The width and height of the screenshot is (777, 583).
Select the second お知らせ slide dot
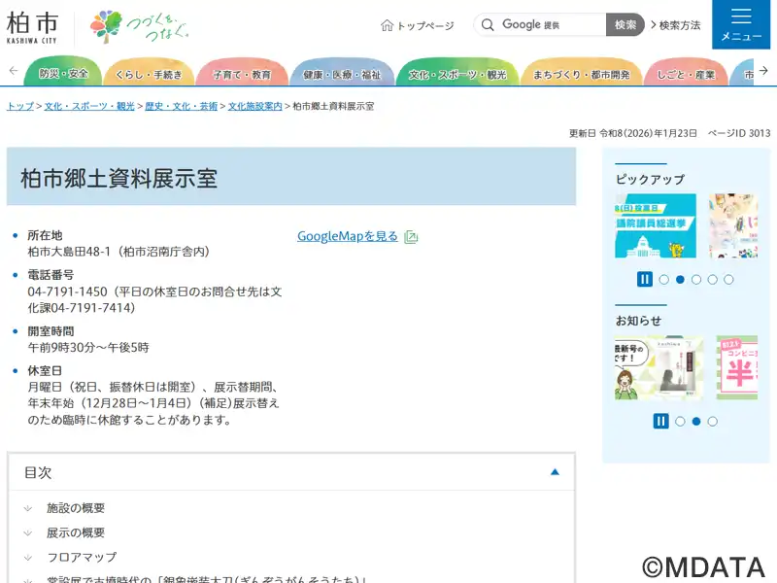[x=696, y=422]
